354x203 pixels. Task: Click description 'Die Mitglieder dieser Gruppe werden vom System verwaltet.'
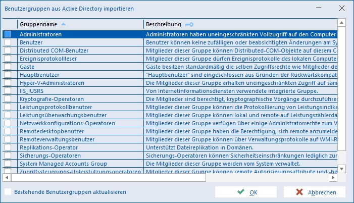[223, 164]
